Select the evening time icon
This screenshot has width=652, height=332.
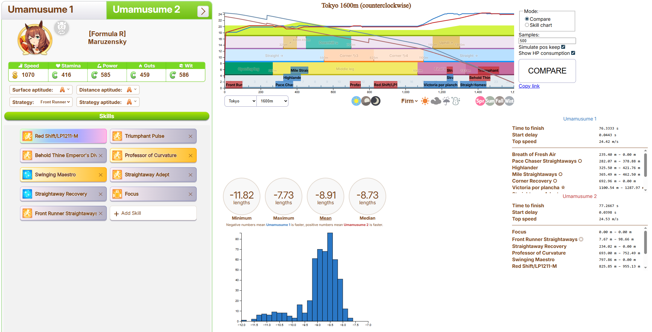coord(366,101)
